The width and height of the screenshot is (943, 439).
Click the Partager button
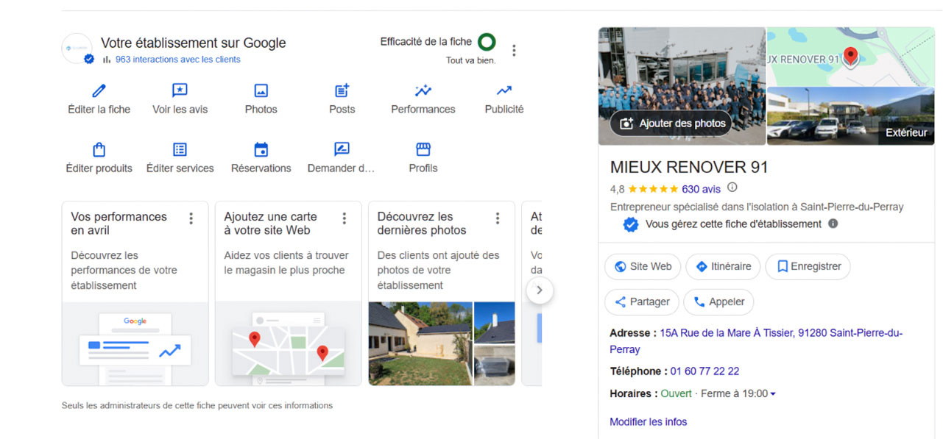[x=641, y=302]
